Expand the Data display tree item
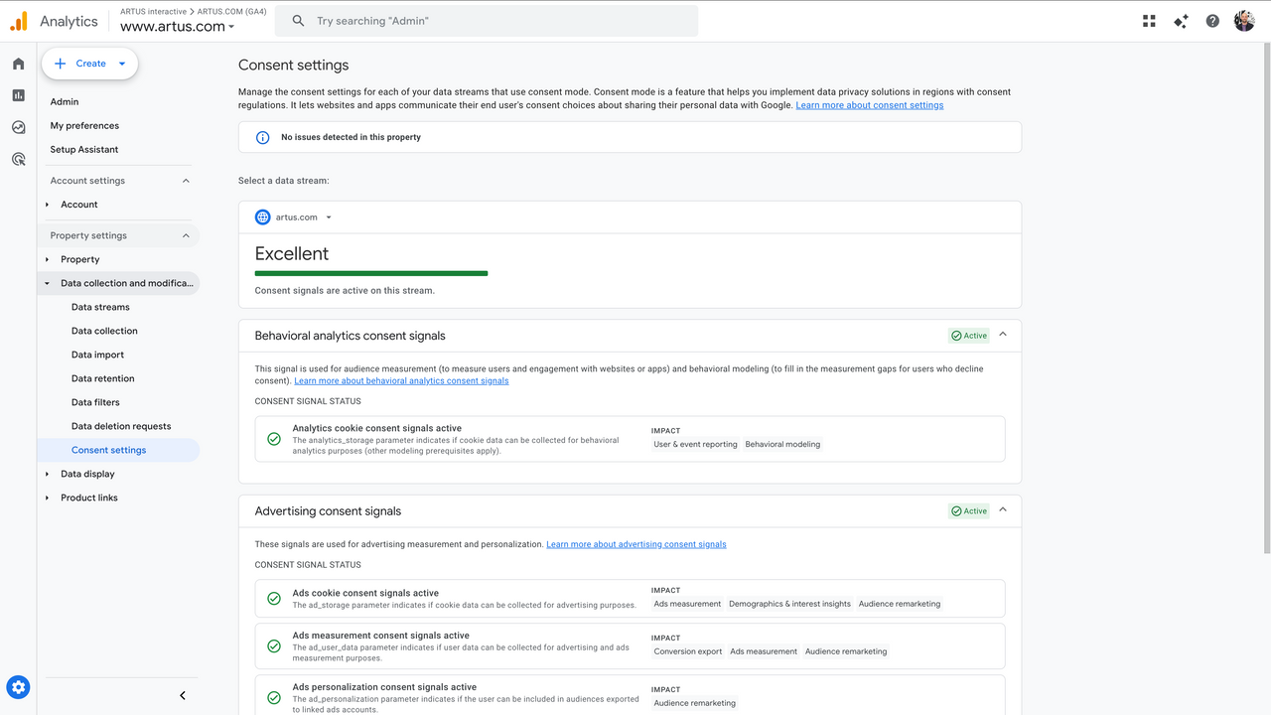 [47, 474]
